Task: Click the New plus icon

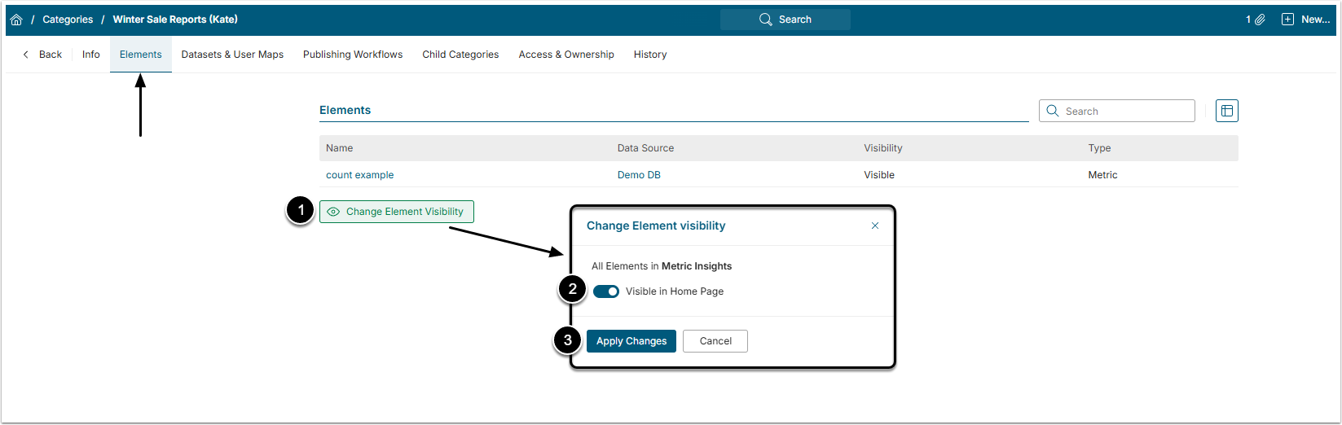Action: pyautogui.click(x=1287, y=20)
